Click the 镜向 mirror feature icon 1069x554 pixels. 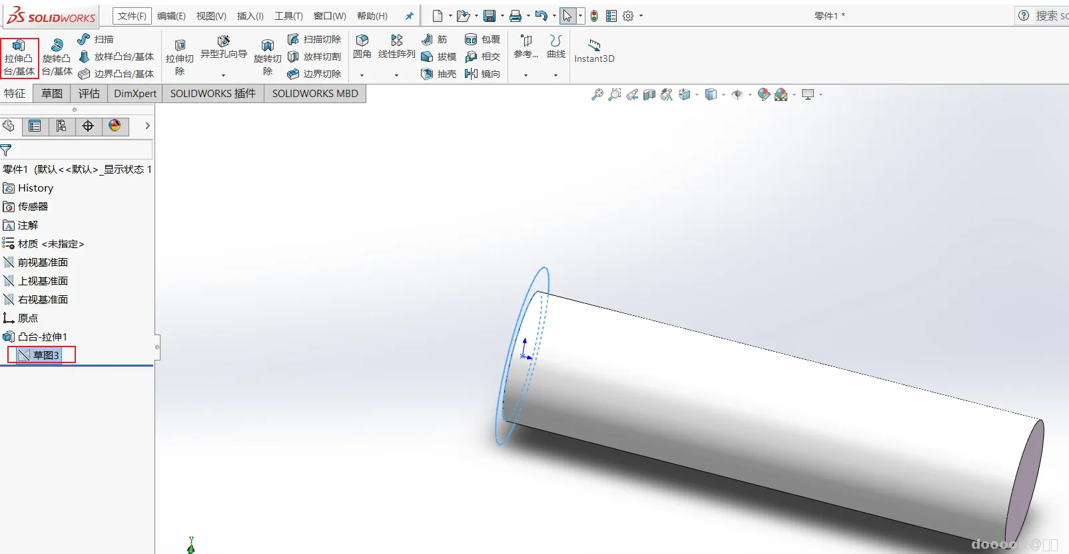coord(482,74)
